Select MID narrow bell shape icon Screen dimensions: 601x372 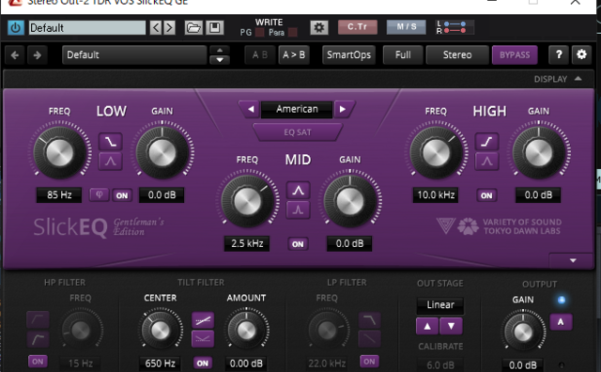pos(299,209)
